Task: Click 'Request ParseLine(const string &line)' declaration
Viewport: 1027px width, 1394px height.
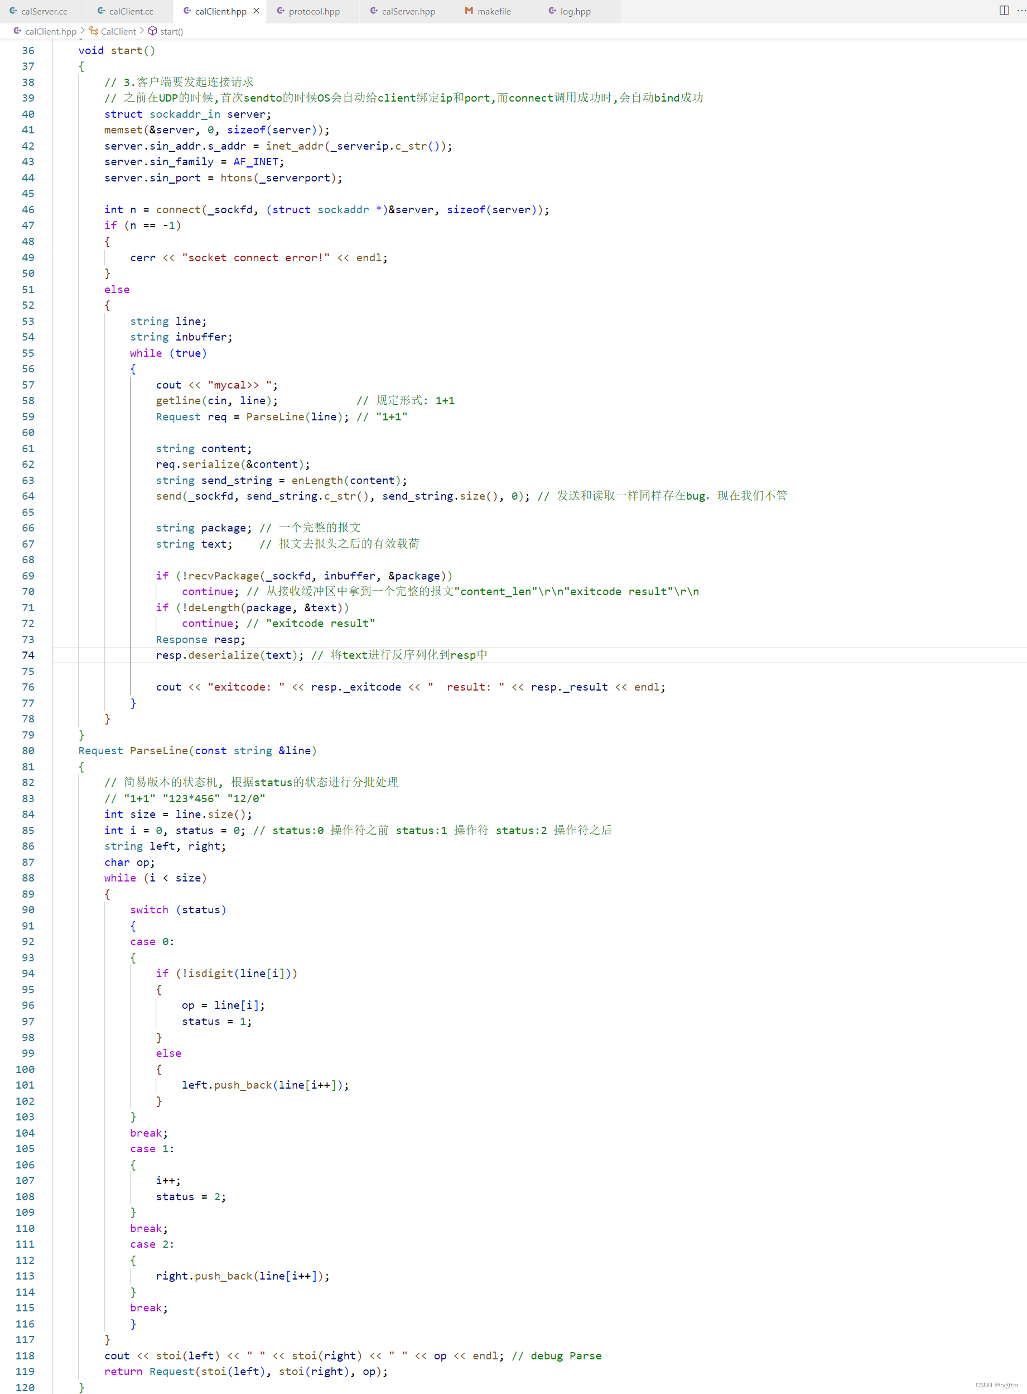Action: click(197, 751)
